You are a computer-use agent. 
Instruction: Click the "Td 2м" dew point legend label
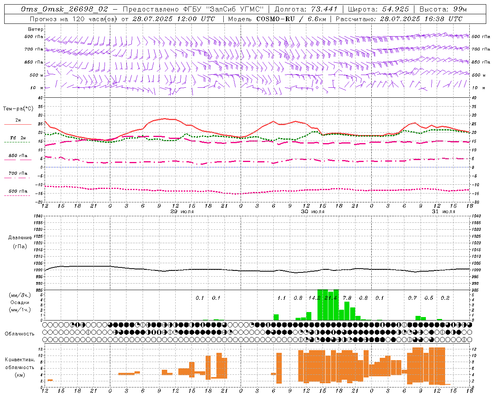pos(18,138)
